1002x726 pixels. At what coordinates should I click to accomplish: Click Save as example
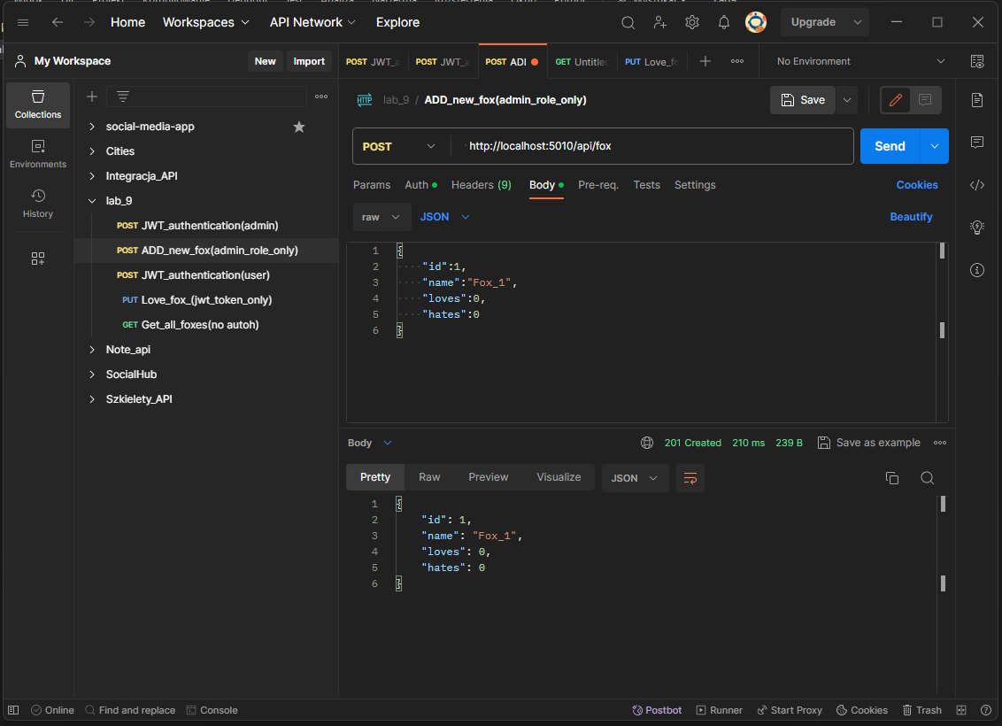coord(869,443)
